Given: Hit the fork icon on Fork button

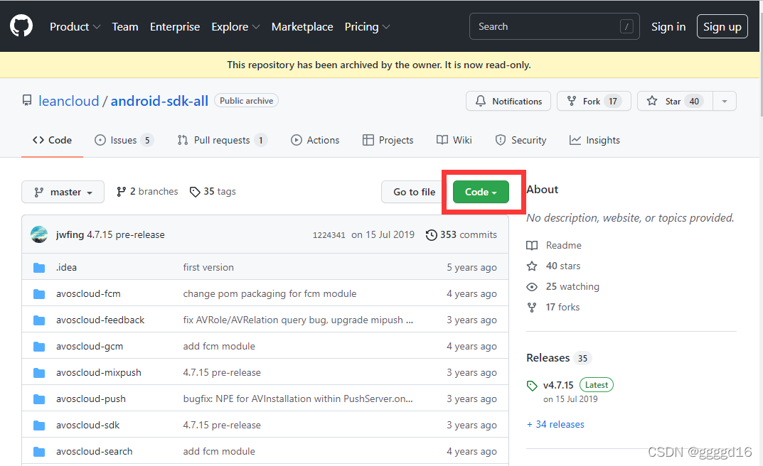Looking at the screenshot, I should pyautogui.click(x=572, y=101).
